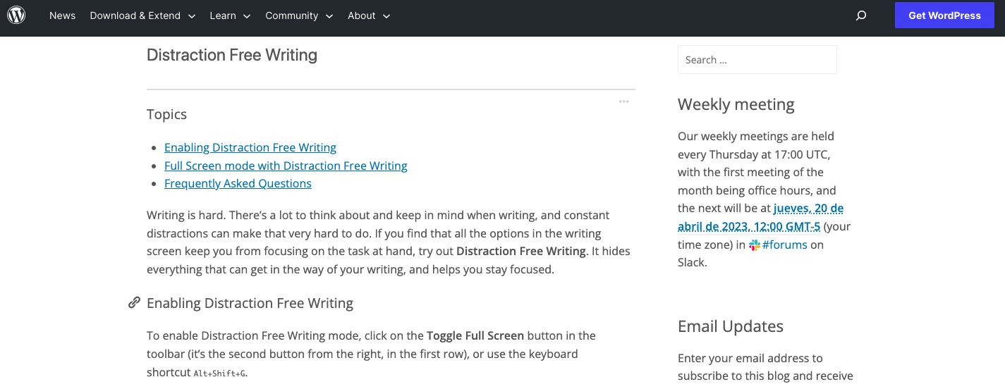Open the site search magnifier icon
Viewport: 1005px width, 389px height.
(x=861, y=16)
